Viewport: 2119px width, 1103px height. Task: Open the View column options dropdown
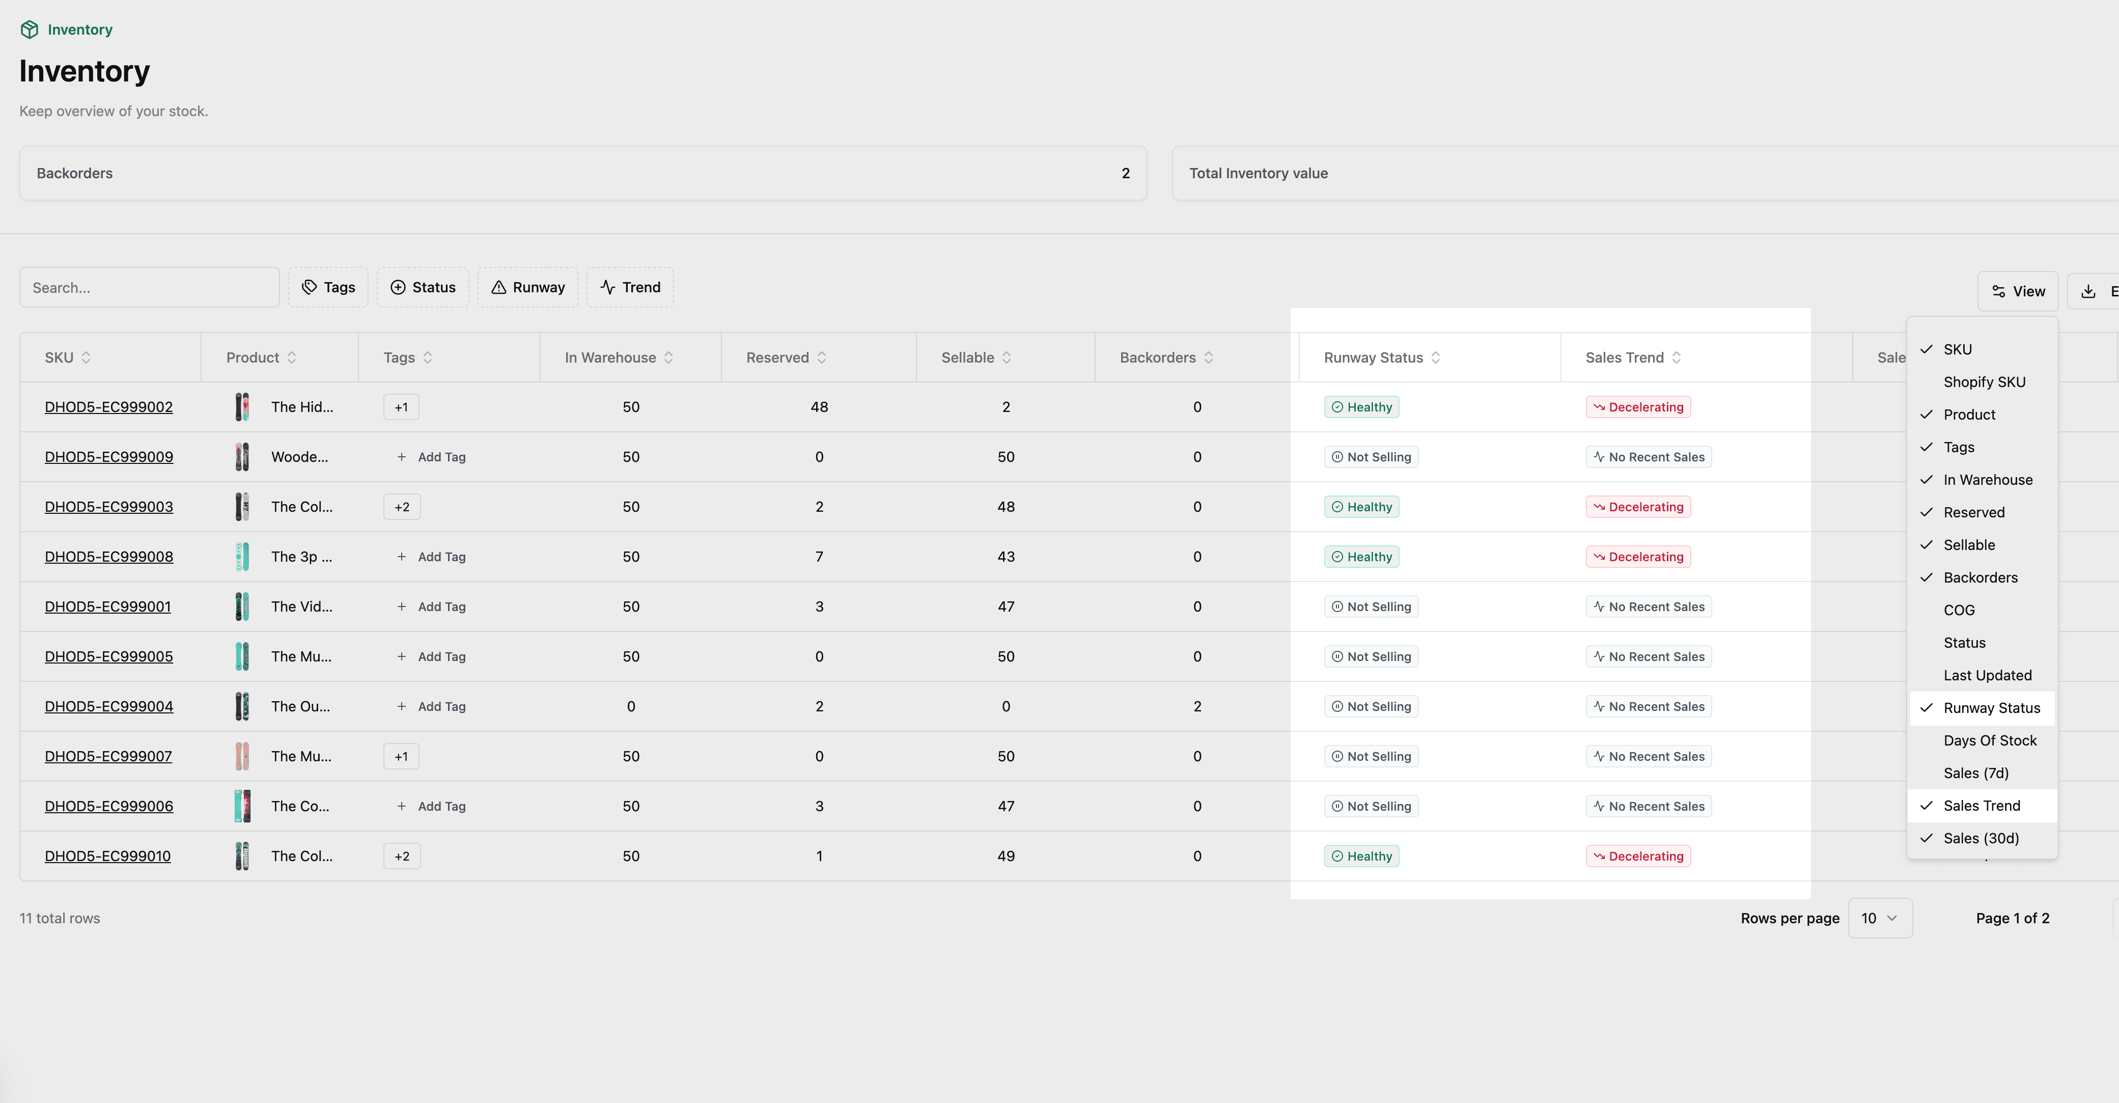[x=2018, y=291]
